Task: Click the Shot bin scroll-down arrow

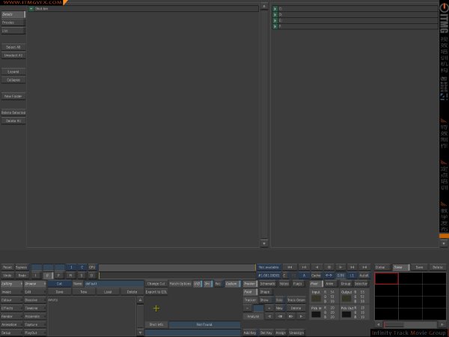Action: click(264, 243)
